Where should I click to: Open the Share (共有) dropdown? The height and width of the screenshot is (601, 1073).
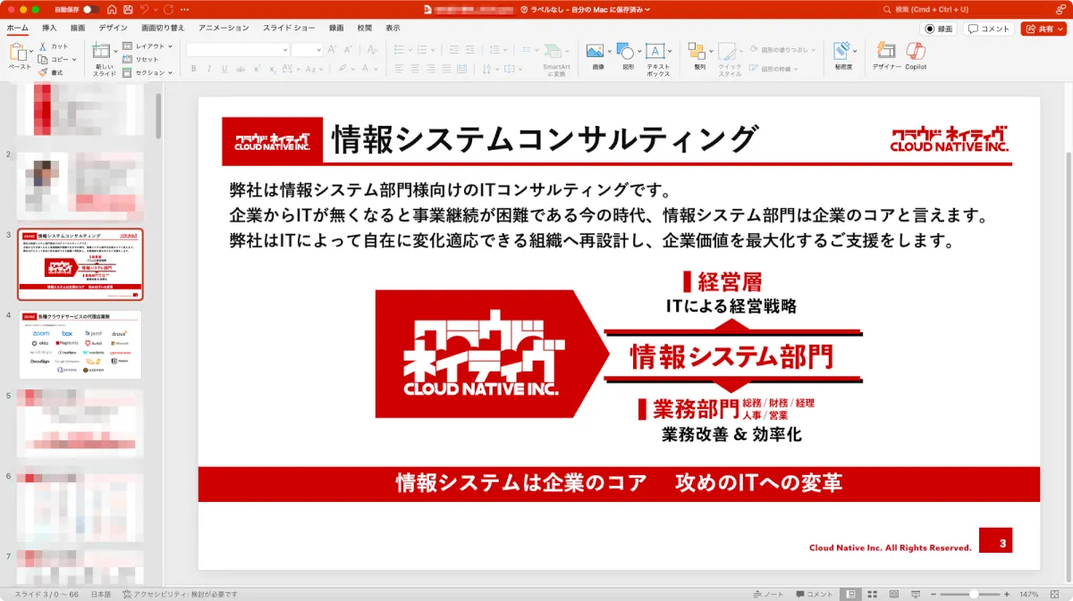point(1043,29)
